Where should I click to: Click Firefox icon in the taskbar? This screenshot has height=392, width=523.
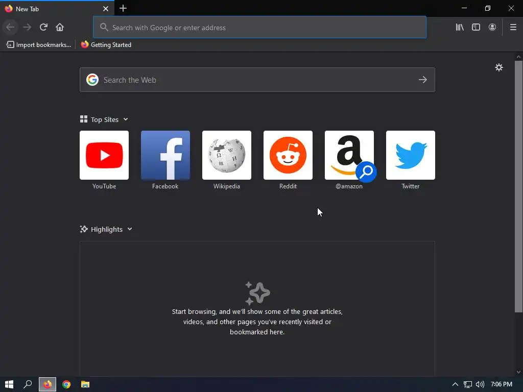[47, 384]
